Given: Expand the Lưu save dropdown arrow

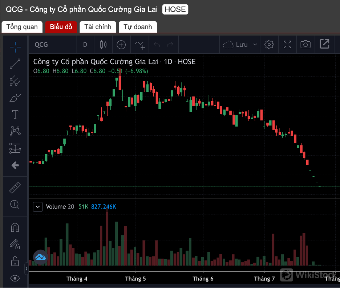Looking at the screenshot, I should coord(255,45).
